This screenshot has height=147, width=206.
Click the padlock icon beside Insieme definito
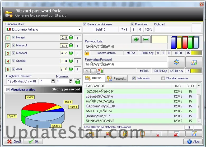[x=87, y=53]
